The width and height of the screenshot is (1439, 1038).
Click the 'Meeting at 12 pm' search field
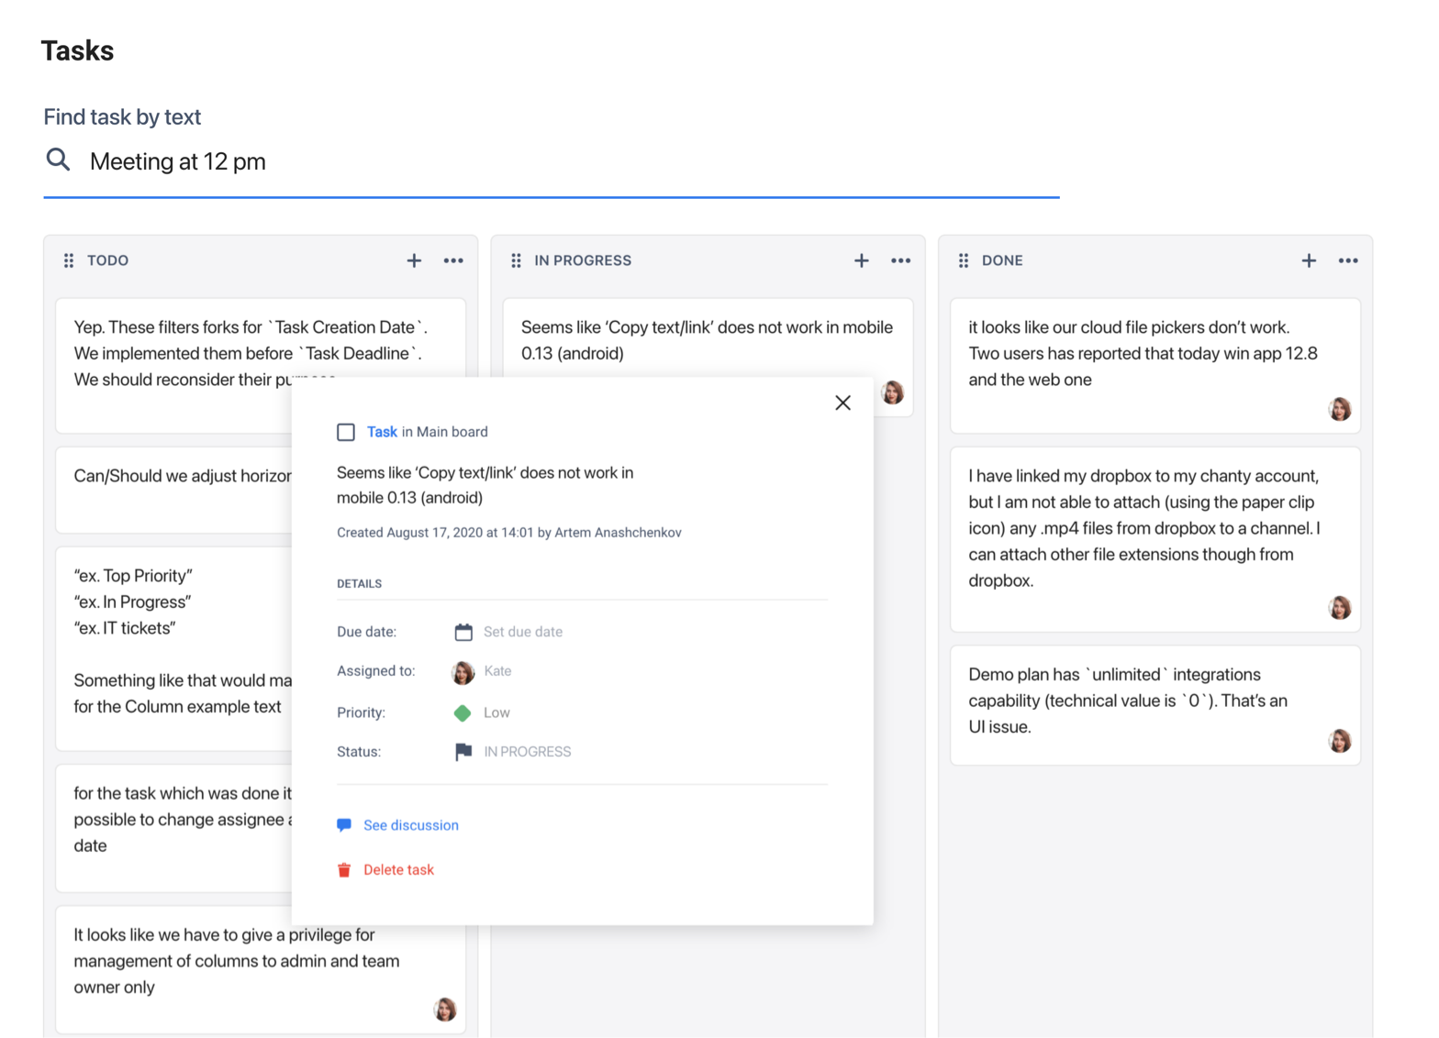pos(551,161)
